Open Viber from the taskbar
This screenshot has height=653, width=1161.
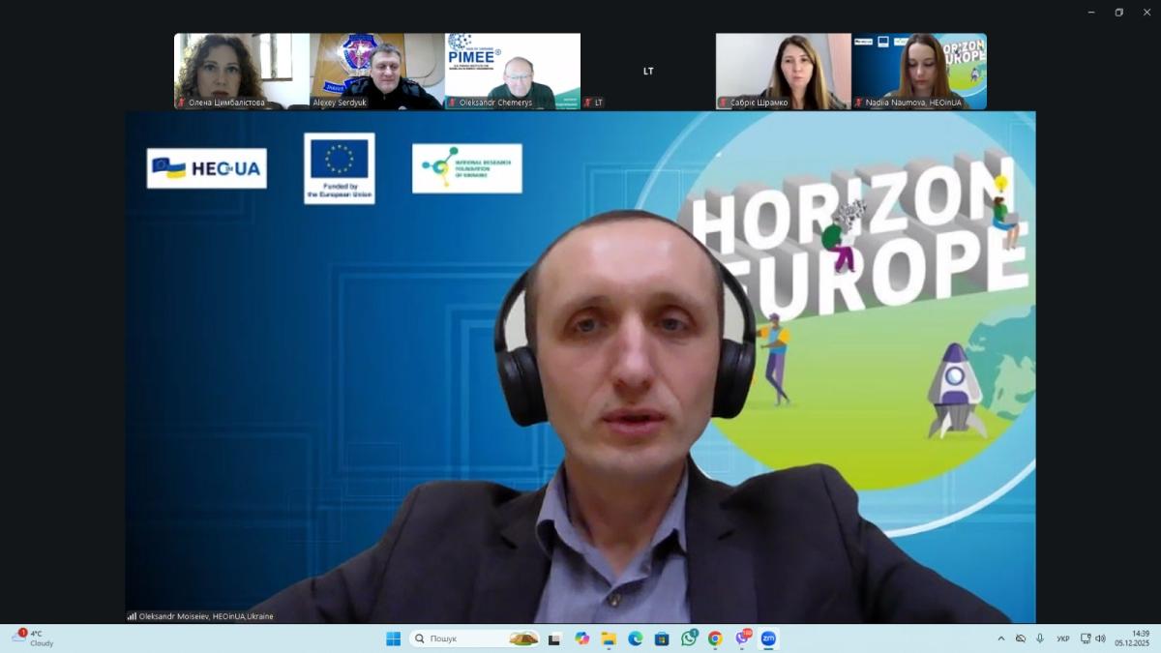[x=742, y=638]
